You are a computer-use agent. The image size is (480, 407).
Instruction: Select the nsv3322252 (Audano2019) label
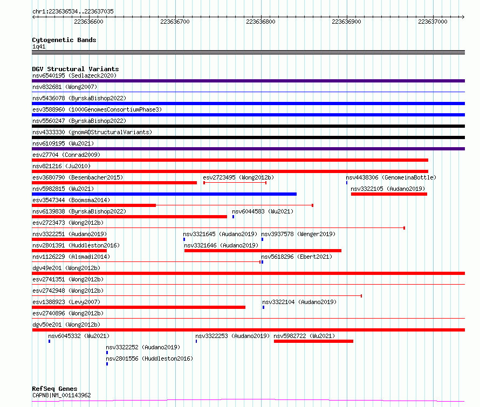[143, 347]
